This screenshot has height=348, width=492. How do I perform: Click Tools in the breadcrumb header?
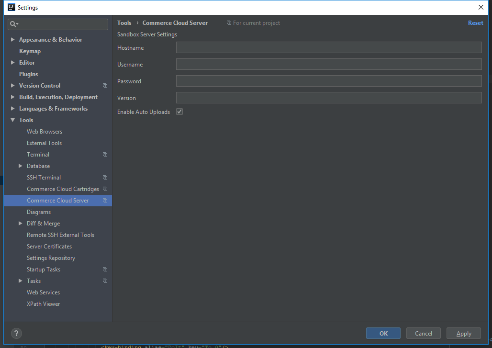pos(124,23)
